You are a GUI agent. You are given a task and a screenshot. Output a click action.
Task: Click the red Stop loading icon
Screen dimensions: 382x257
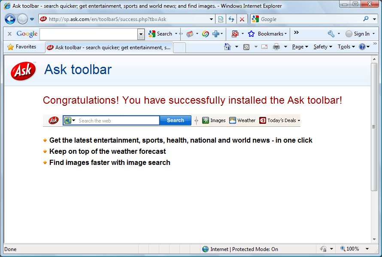point(242,19)
